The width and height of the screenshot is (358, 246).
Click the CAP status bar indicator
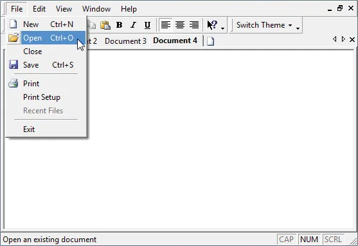(x=286, y=240)
